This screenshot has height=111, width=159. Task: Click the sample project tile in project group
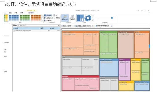point(142,42)
